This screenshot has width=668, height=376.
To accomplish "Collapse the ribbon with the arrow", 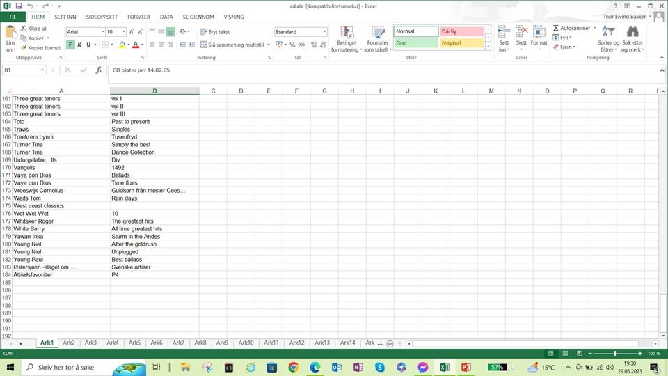I will [662, 58].
